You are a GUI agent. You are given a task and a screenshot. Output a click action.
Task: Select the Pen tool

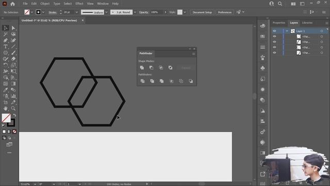tap(6, 40)
